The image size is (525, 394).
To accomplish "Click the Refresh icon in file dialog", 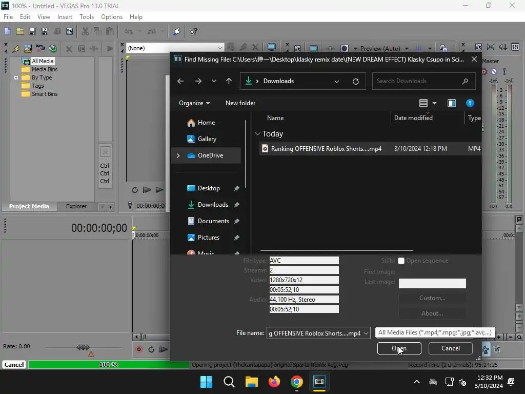I will click(x=356, y=82).
